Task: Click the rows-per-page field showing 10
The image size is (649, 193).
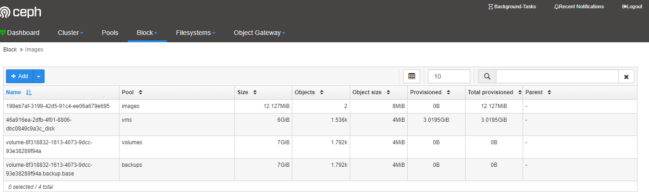Action: tap(449, 76)
